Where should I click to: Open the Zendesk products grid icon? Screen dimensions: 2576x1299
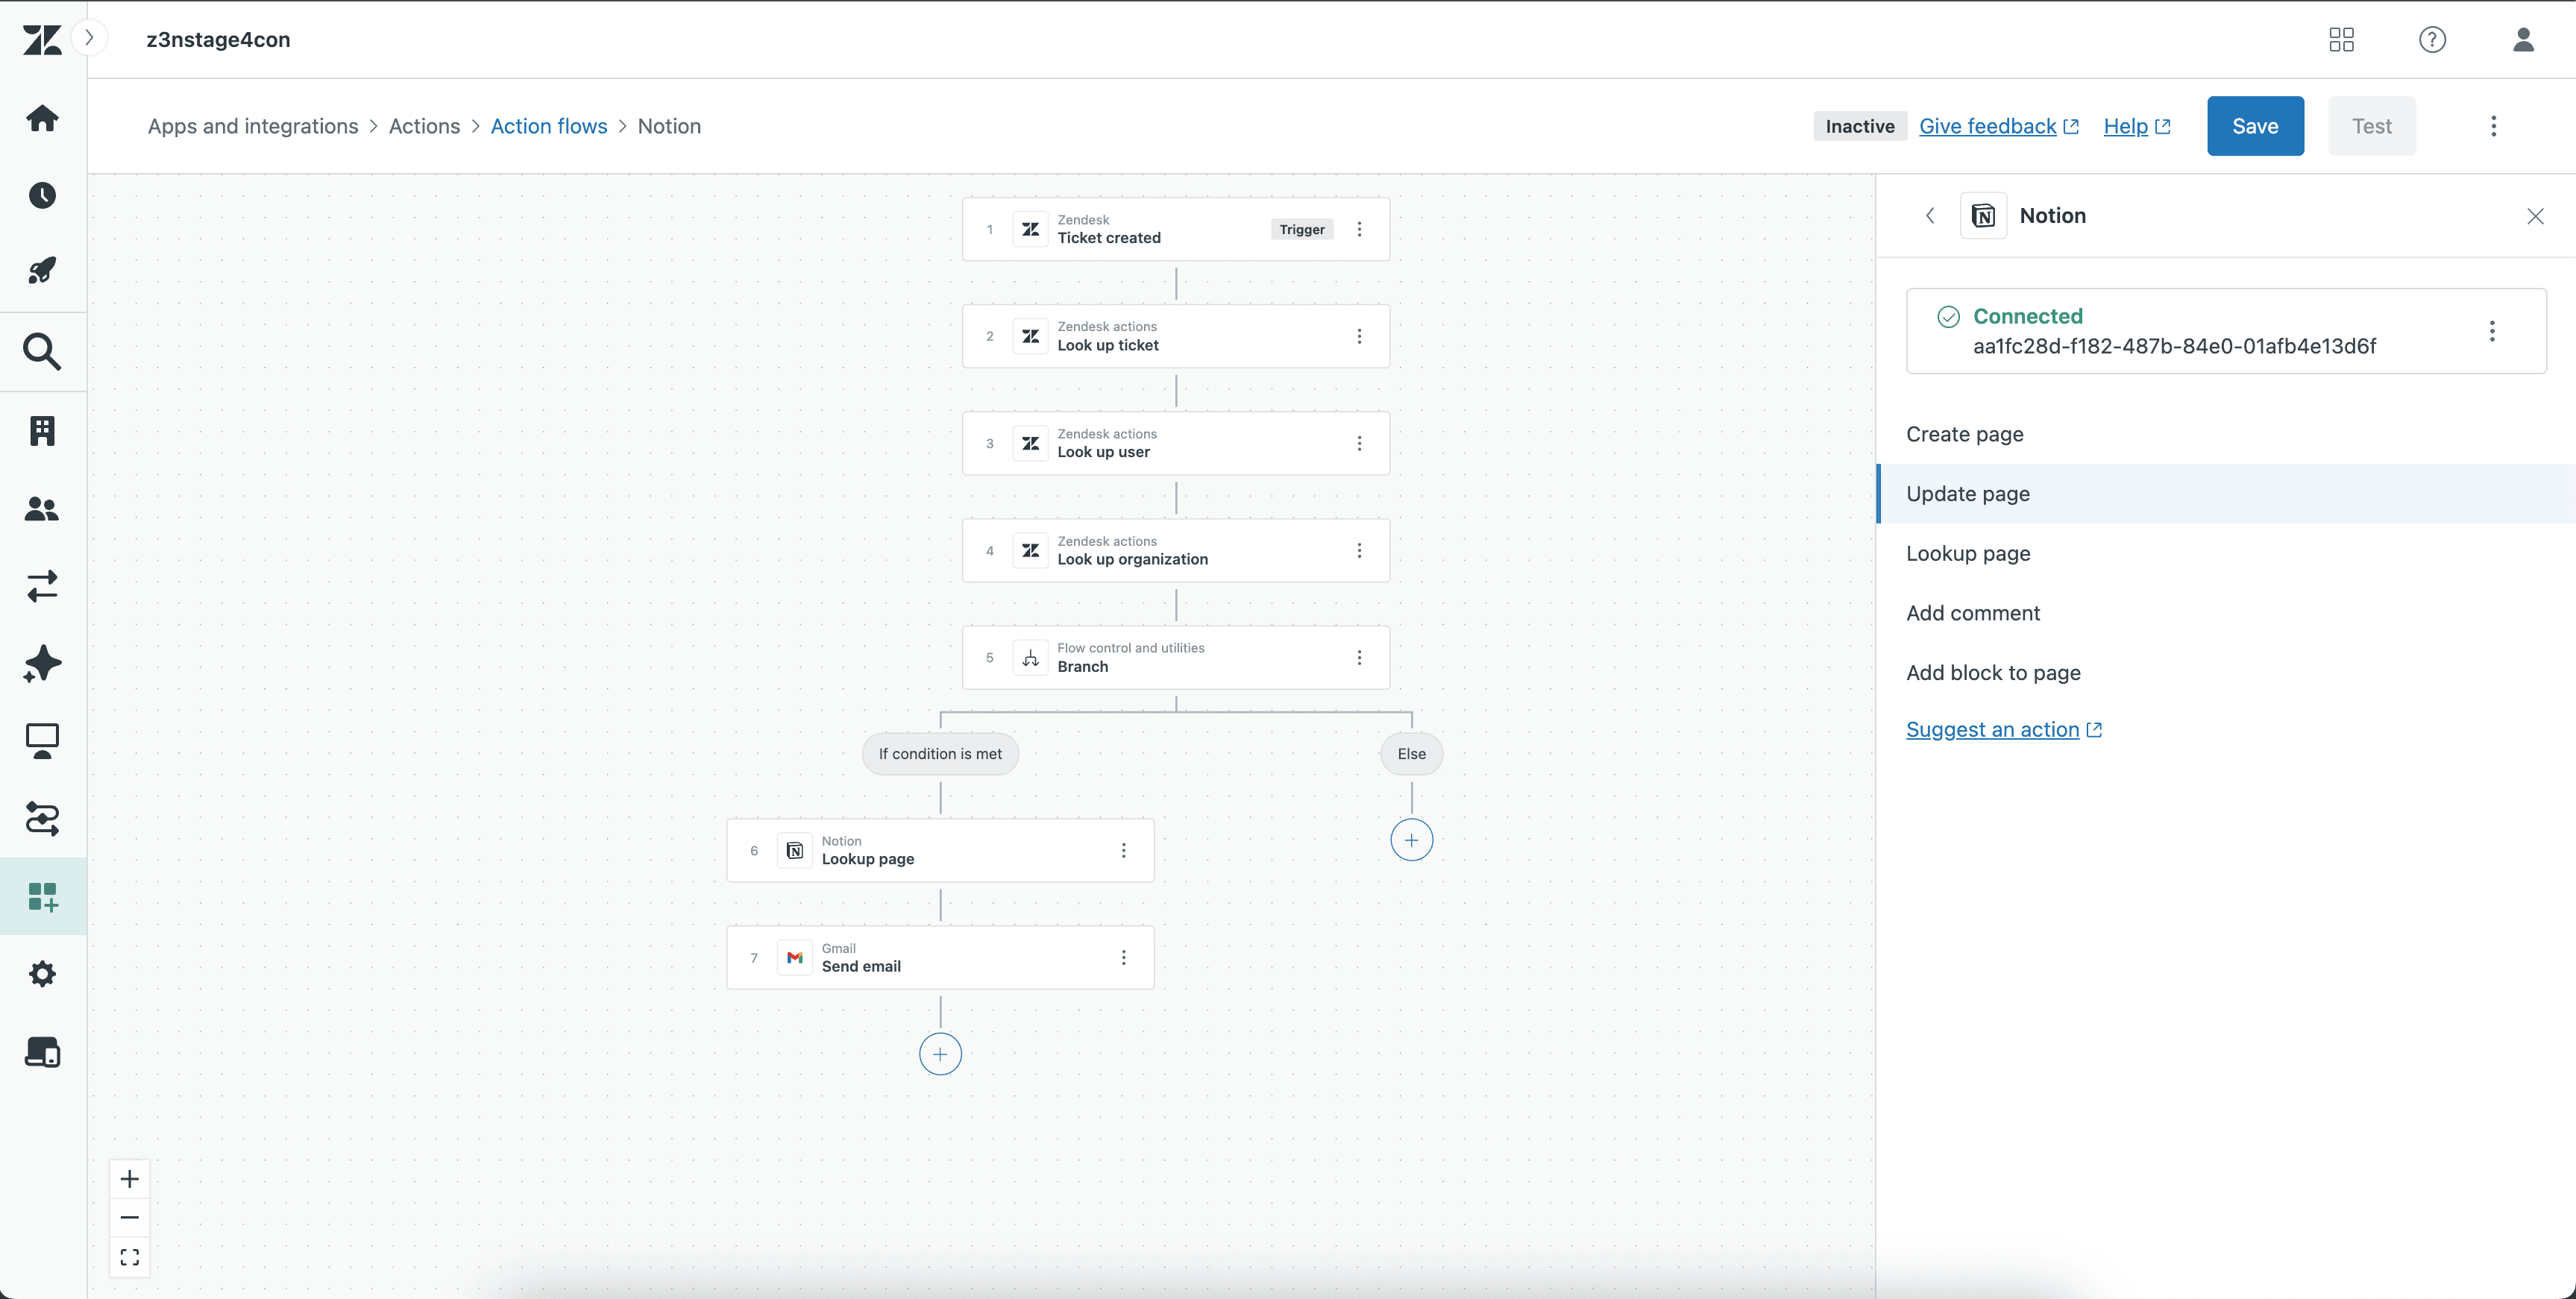(2341, 39)
